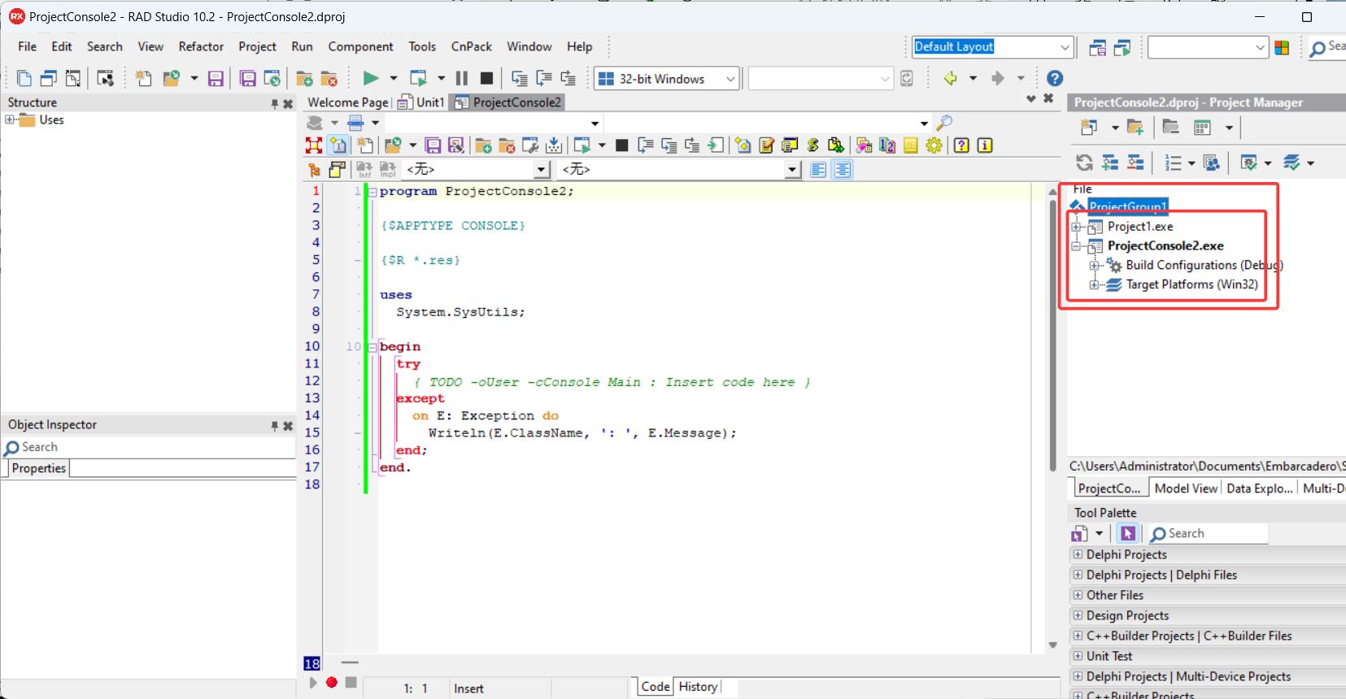
Task: Toggle the Structure panel pin
Action: pos(275,103)
